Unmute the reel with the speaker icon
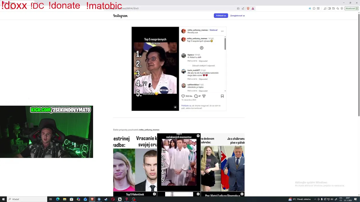This screenshot has height=202, width=360. click(x=175, y=107)
